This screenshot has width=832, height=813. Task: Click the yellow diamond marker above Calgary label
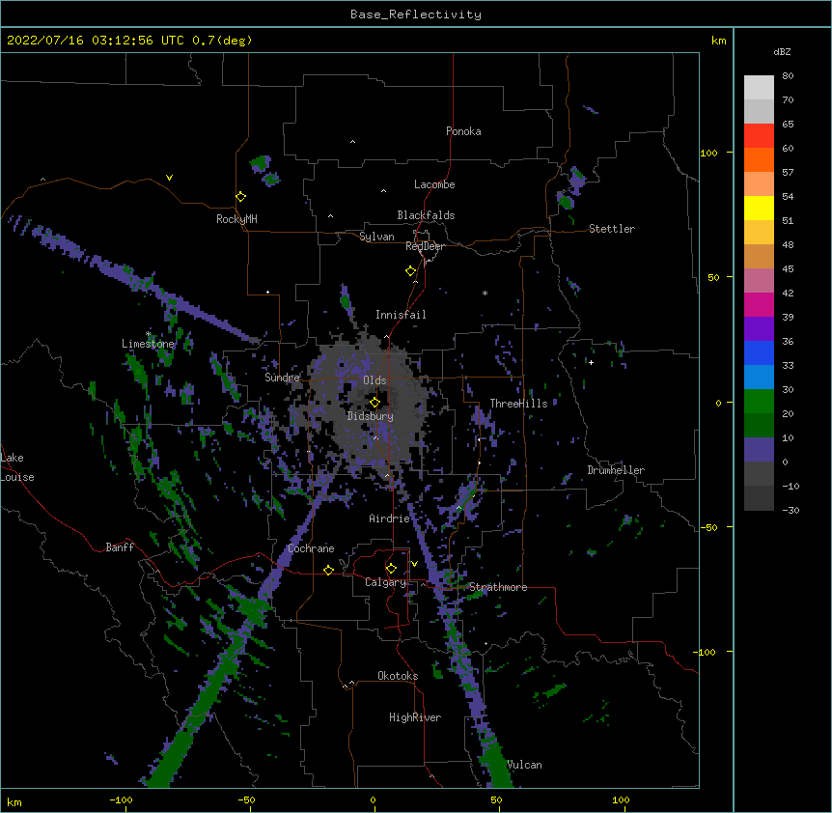[391, 569]
